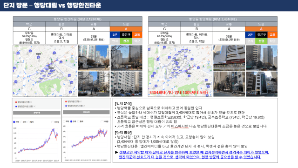Click the 한진타운 table title header (00년 2,123세대)
The image size is (298, 168).
(x=78, y=19)
